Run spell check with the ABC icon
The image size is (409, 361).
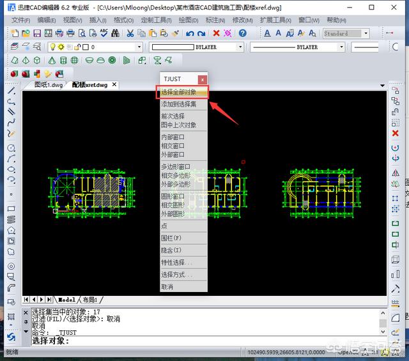pos(104,33)
